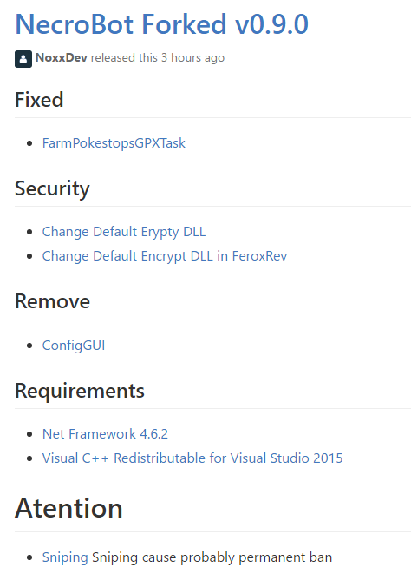Click the Atention heading
Viewport: 411px width, 587px height.
click(x=68, y=508)
